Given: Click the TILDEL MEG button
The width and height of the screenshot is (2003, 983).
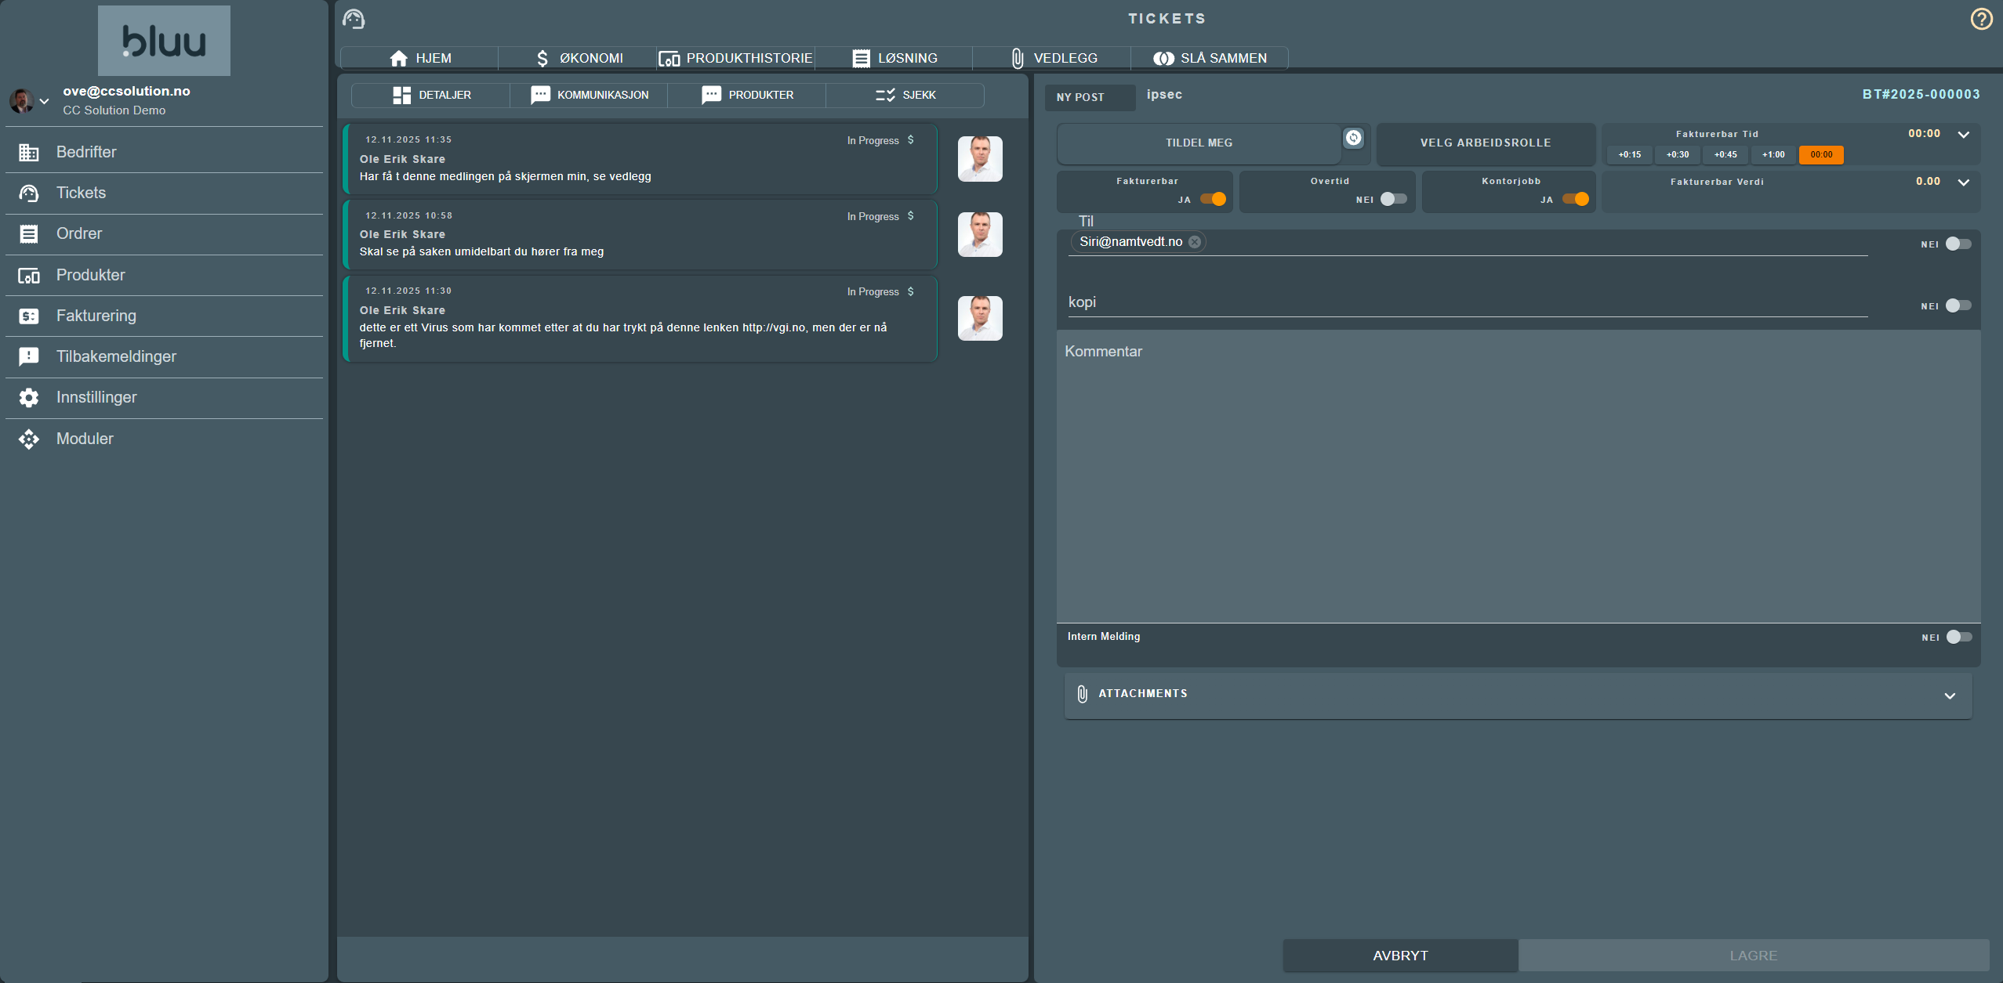Looking at the screenshot, I should (x=1199, y=143).
